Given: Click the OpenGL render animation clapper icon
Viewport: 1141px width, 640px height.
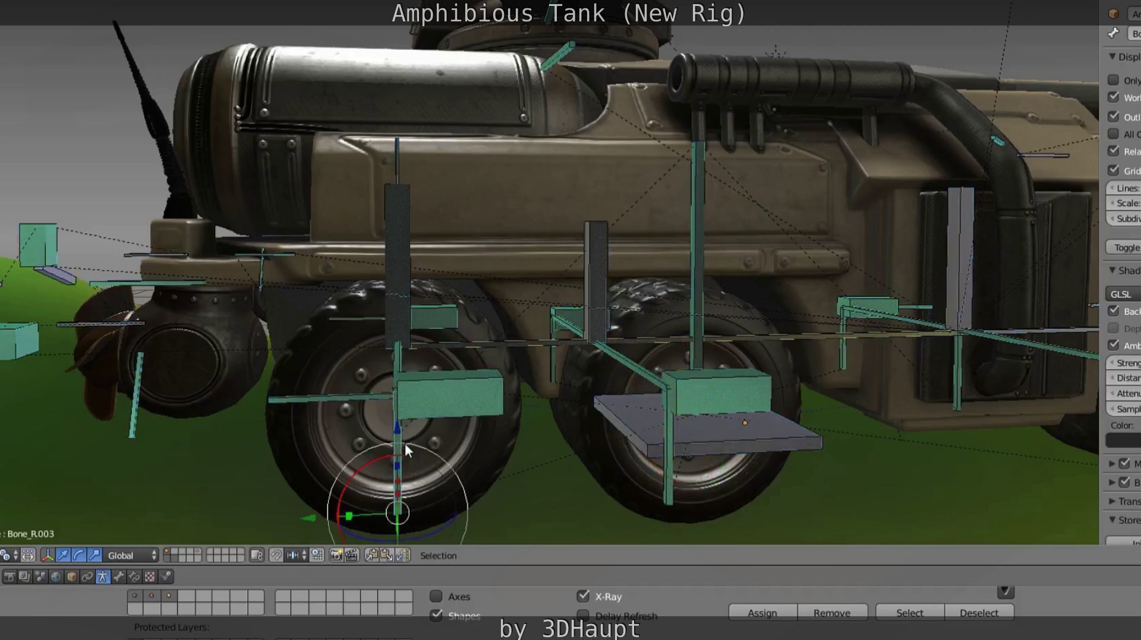Looking at the screenshot, I should (352, 556).
